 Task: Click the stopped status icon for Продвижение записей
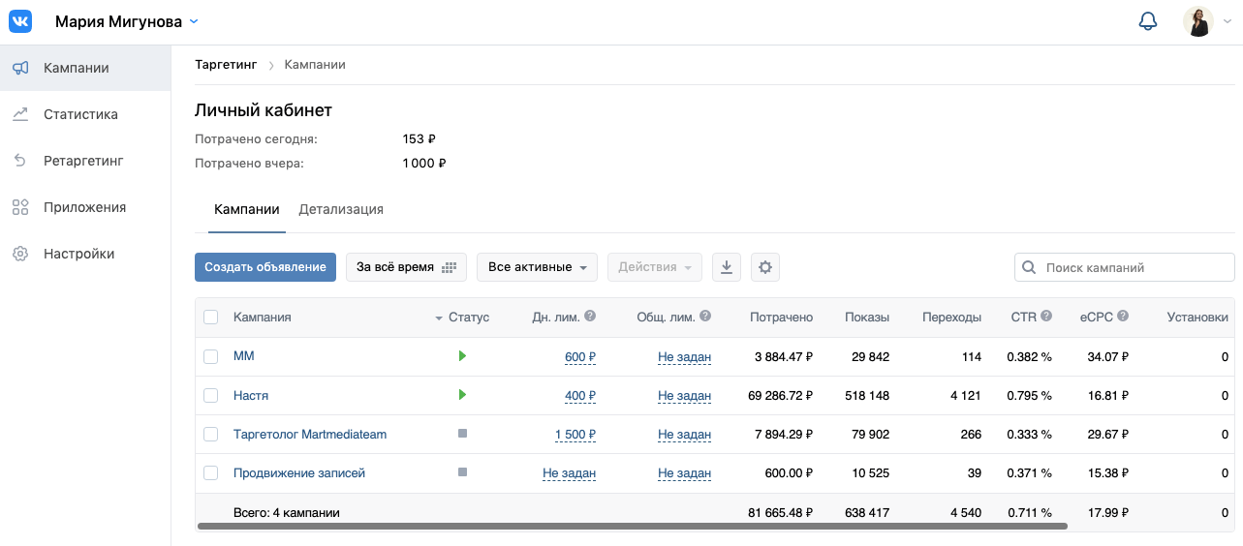(462, 472)
